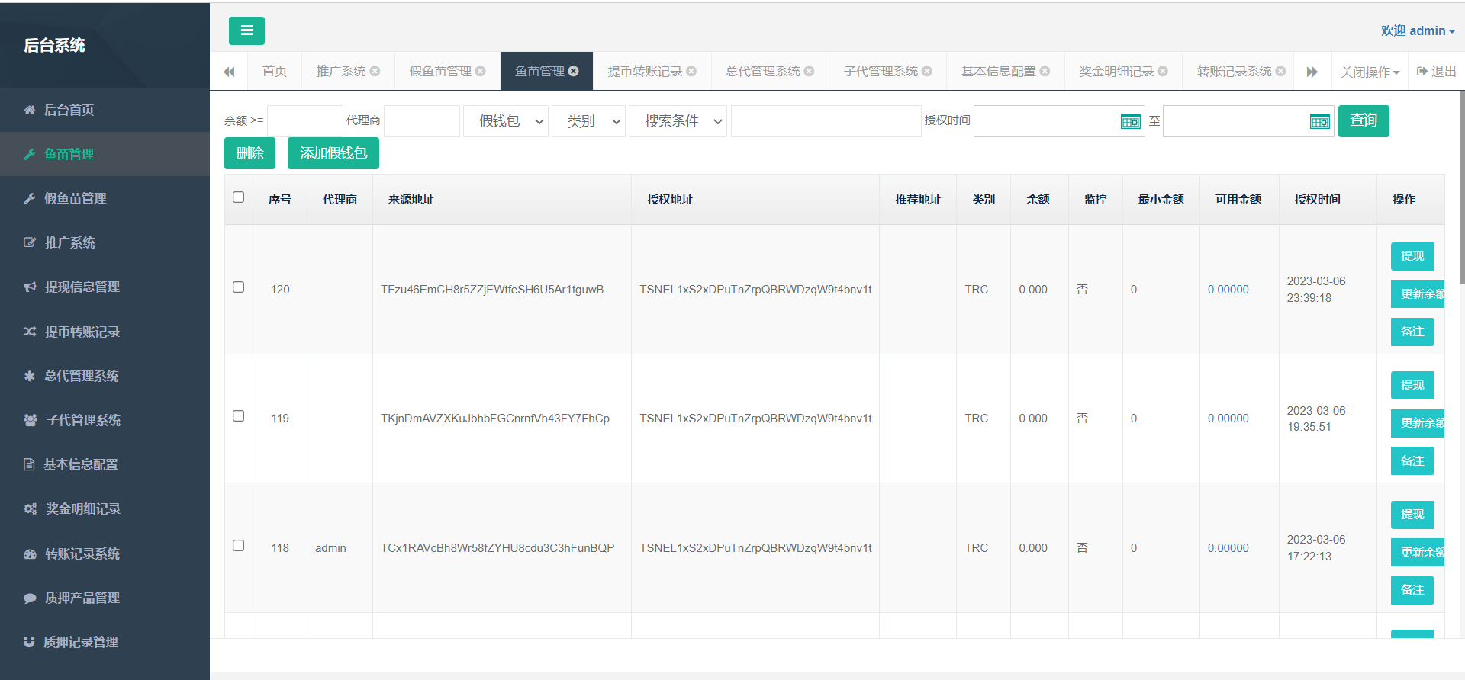Tick the select-all checkbox in the table header
Viewport: 1465px width, 680px height.
click(x=238, y=197)
